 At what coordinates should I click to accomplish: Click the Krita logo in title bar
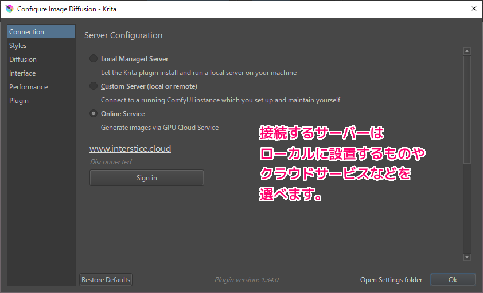click(x=10, y=9)
